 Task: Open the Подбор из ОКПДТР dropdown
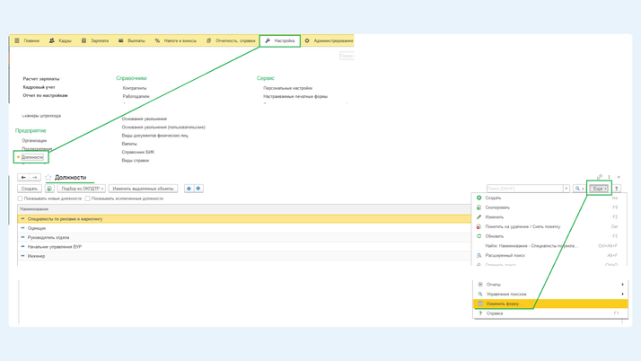click(x=82, y=189)
